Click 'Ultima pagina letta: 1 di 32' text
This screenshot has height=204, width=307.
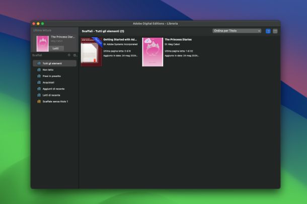pyautogui.click(x=179, y=51)
